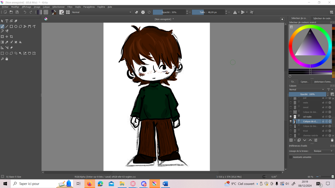Enable the Assistants aimantés checkbox
335x188 pixels.
point(291,157)
